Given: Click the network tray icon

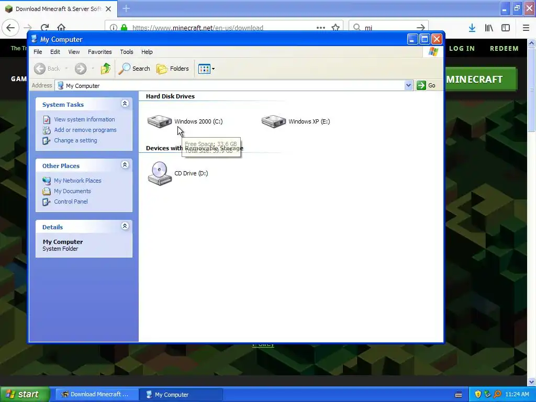Looking at the screenshot, I should pyautogui.click(x=487, y=395).
